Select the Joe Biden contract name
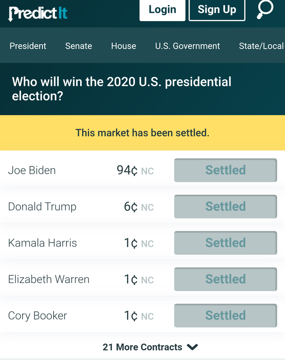Viewport: 285px width, 360px height. 32,171
